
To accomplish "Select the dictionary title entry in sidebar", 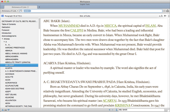I will pyautogui.click(x=19, y=21).
